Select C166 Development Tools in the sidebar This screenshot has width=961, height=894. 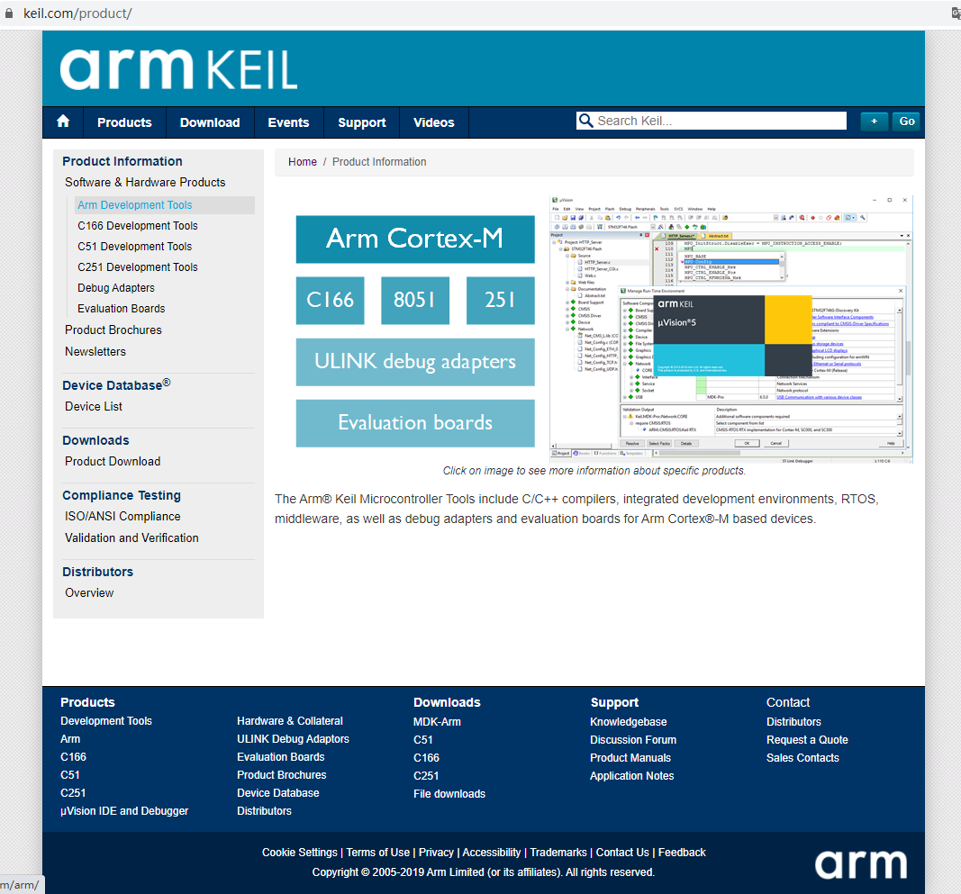coord(136,225)
